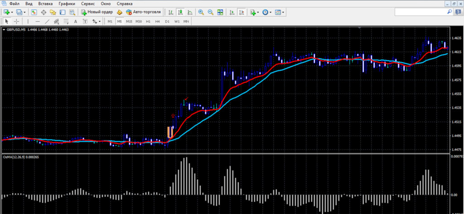Click the Новый ордер button
Screen dimensions: 464x214
pyautogui.click(x=97, y=12)
